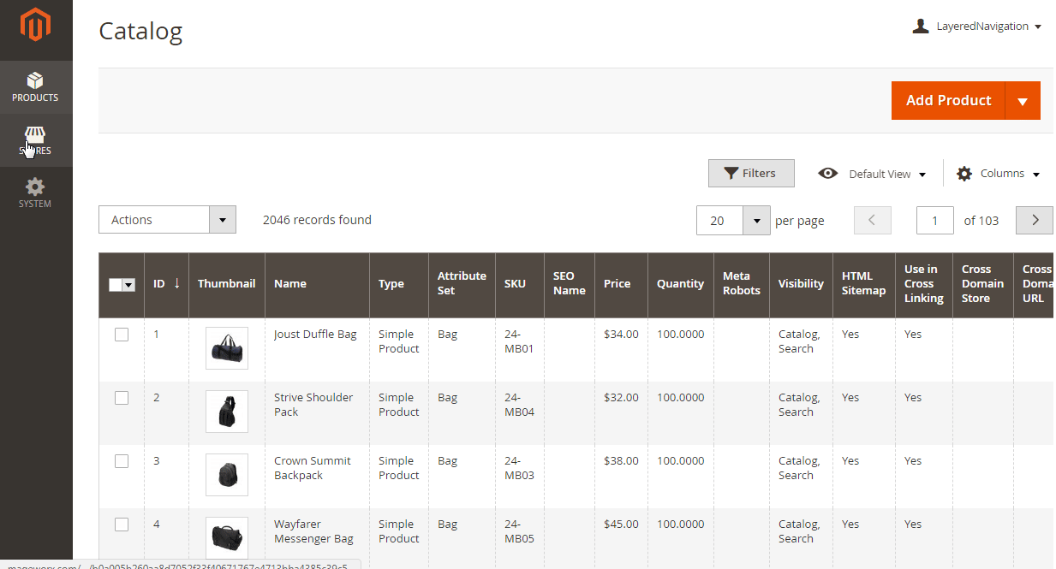Screen dimensions: 1056x569
Task: Click the eye icon for Default View
Action: tap(827, 174)
